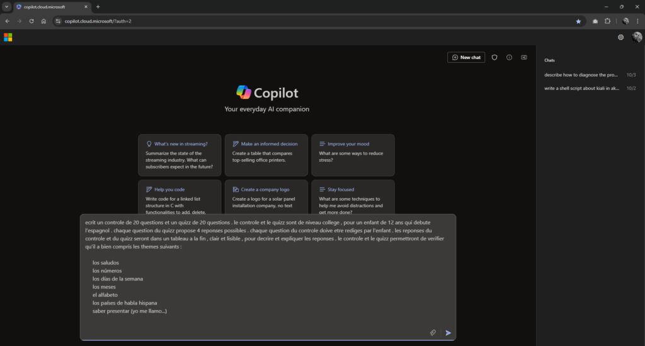Screen dimensions: 645x346
Task: Expand the tab search dropdown arrow
Action: click(x=6, y=6)
